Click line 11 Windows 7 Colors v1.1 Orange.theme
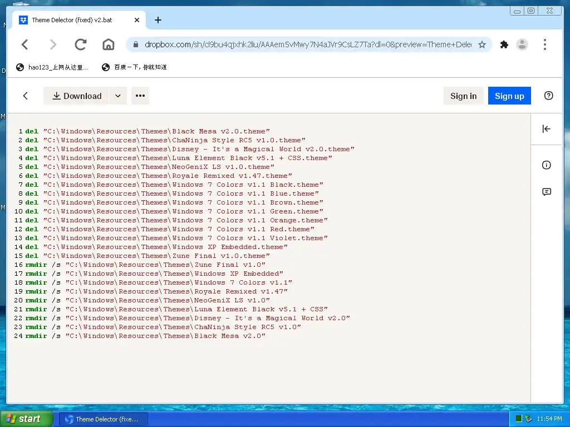The image size is (570, 427). pyautogui.click(x=176, y=220)
